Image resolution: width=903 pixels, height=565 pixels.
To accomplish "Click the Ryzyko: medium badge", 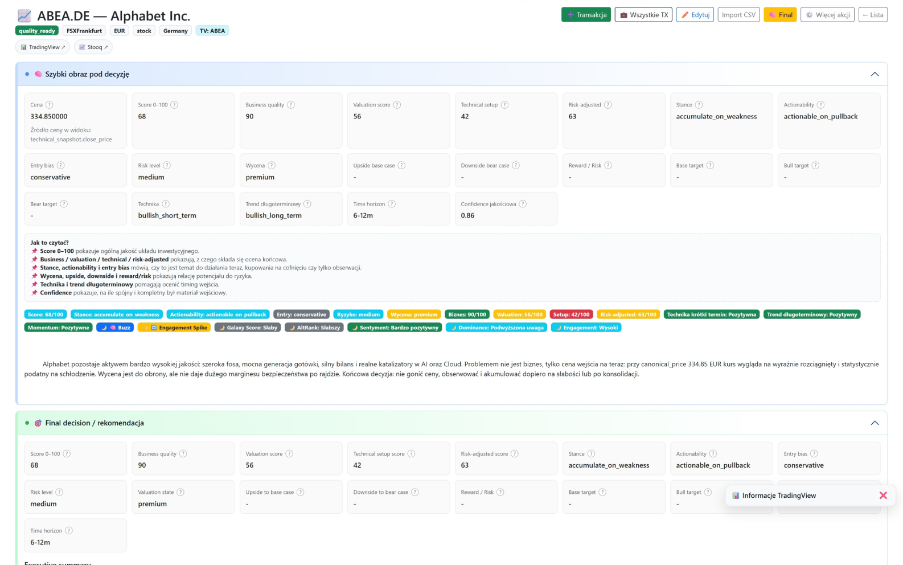I will coord(358,314).
